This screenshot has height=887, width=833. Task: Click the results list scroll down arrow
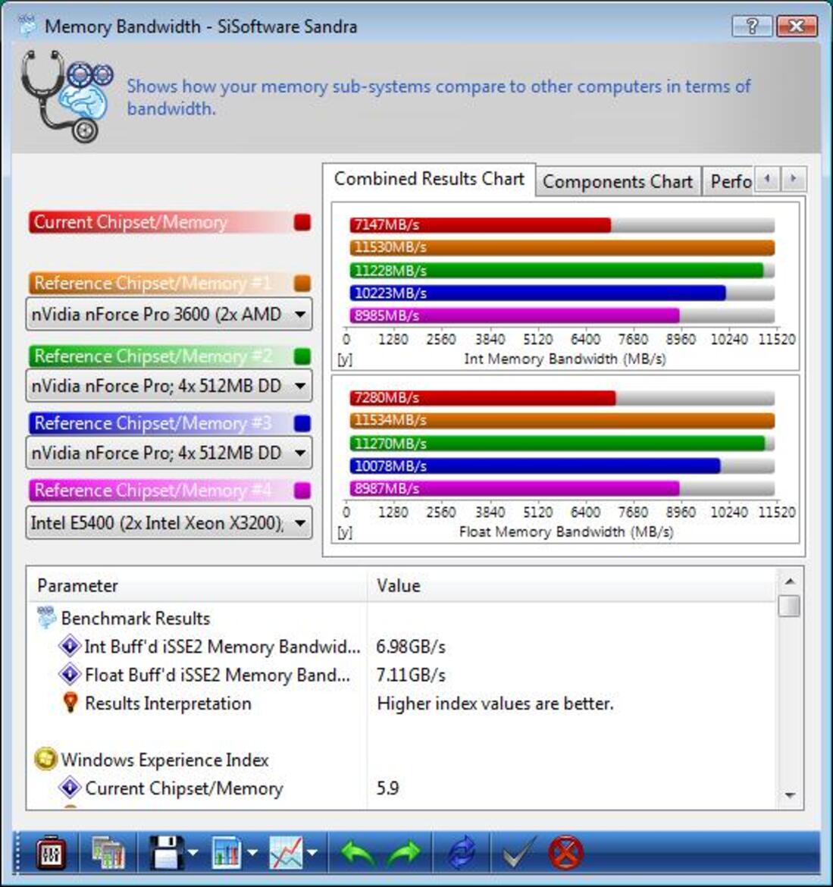[x=790, y=795]
